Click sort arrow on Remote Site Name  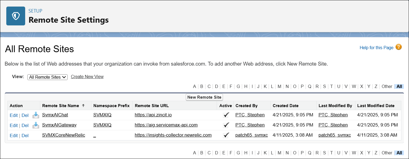[83, 105]
